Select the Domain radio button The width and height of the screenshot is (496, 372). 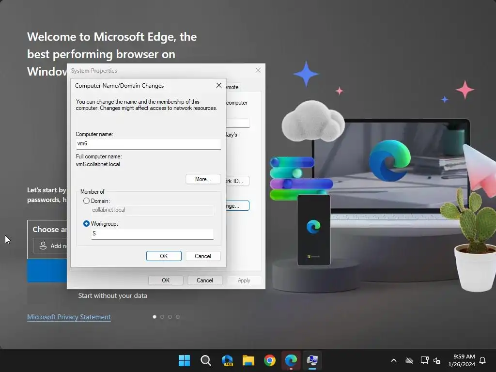(x=86, y=201)
